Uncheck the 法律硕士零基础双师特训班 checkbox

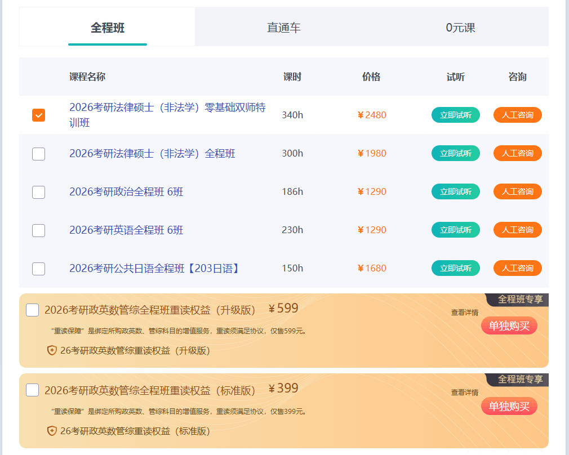(38, 115)
